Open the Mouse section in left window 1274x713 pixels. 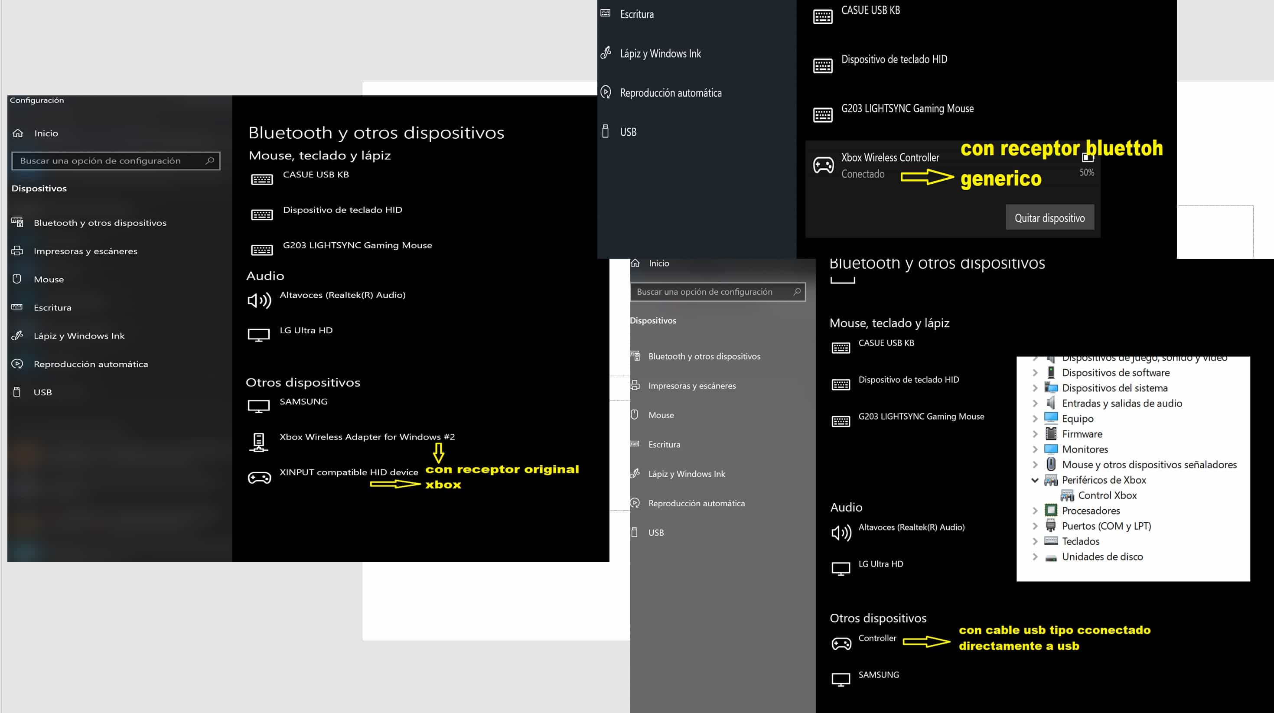click(x=49, y=279)
